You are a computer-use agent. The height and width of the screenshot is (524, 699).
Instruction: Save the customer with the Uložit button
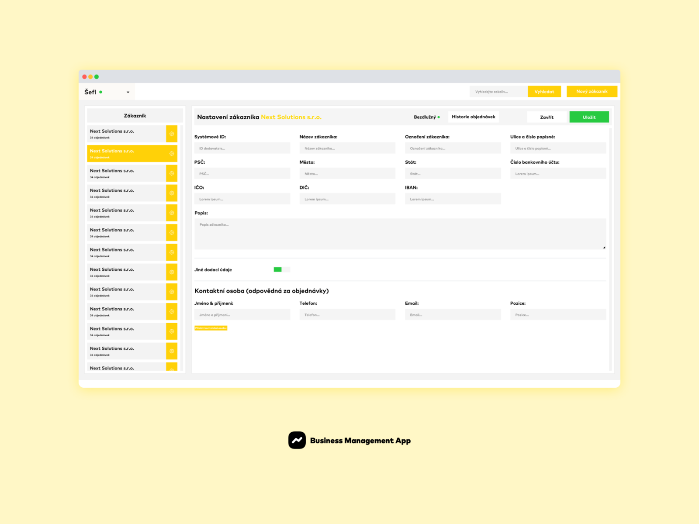(x=589, y=117)
